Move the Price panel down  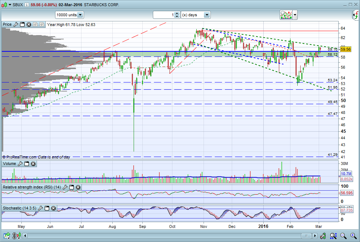(x=35, y=24)
